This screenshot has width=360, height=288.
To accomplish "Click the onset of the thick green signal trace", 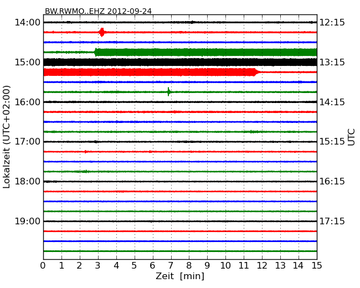I will pos(95,53).
